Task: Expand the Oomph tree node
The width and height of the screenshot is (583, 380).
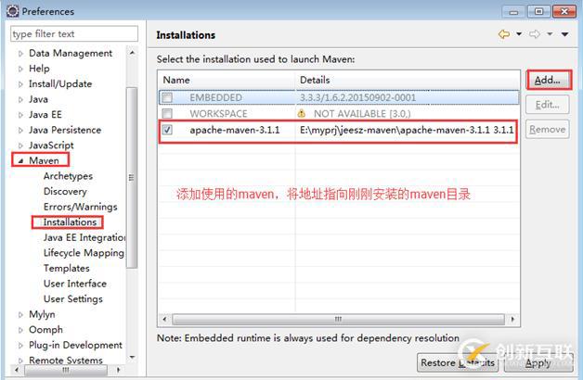Action: click(x=20, y=330)
